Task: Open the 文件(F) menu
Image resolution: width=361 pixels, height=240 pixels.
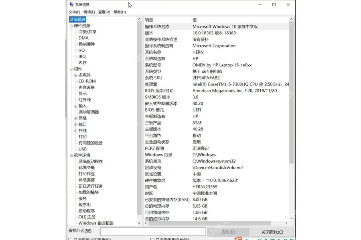Action: (74, 12)
